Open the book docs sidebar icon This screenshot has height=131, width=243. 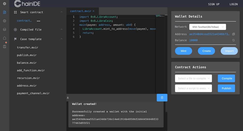point(5,47)
